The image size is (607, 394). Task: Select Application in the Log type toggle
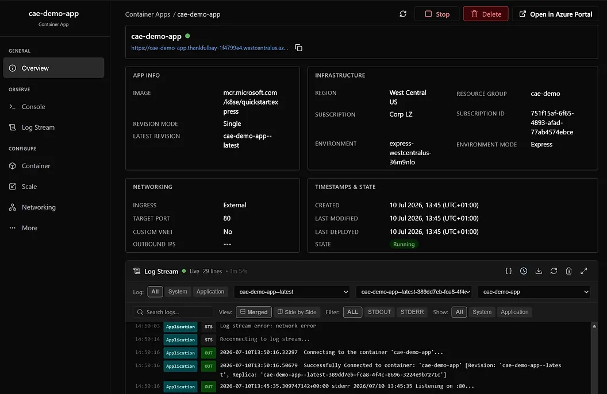(x=210, y=292)
